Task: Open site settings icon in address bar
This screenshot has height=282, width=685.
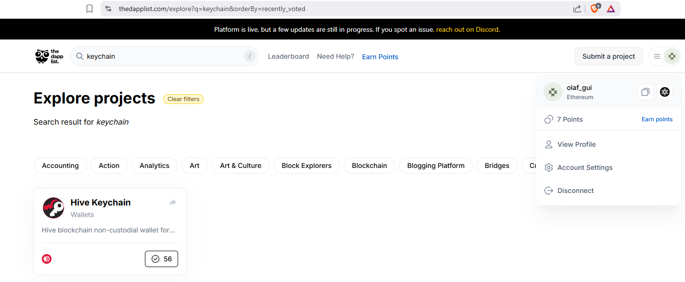Action: pyautogui.click(x=108, y=9)
